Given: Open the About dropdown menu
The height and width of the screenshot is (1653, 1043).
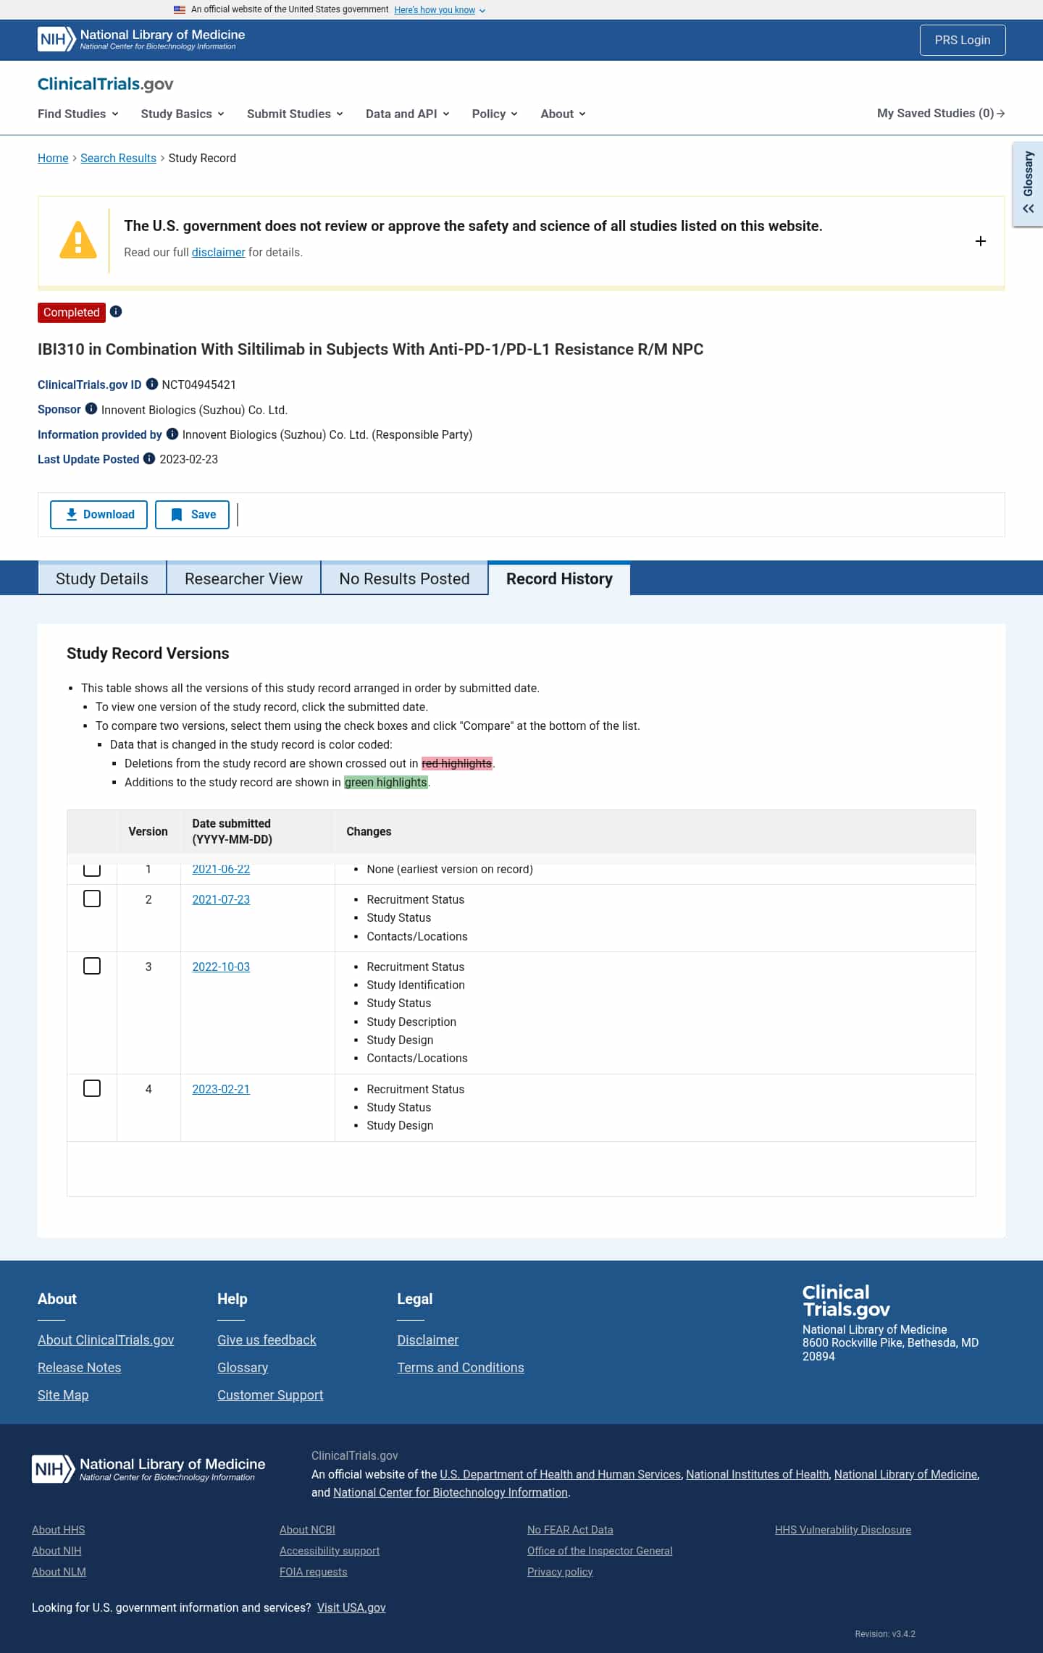Looking at the screenshot, I should [x=563, y=114].
